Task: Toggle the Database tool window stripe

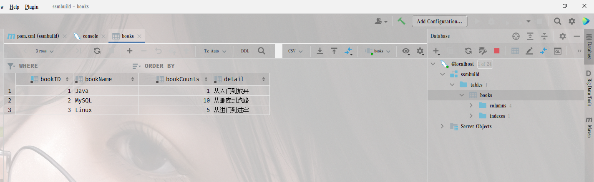Action: click(x=589, y=45)
